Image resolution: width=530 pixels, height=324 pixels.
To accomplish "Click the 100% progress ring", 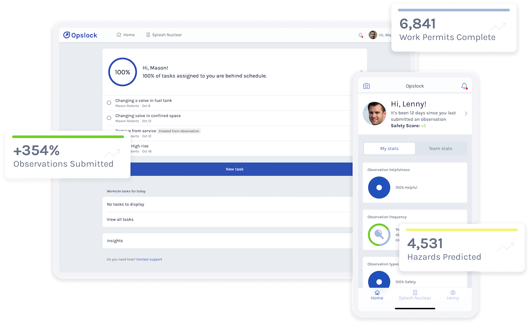I will point(123,72).
